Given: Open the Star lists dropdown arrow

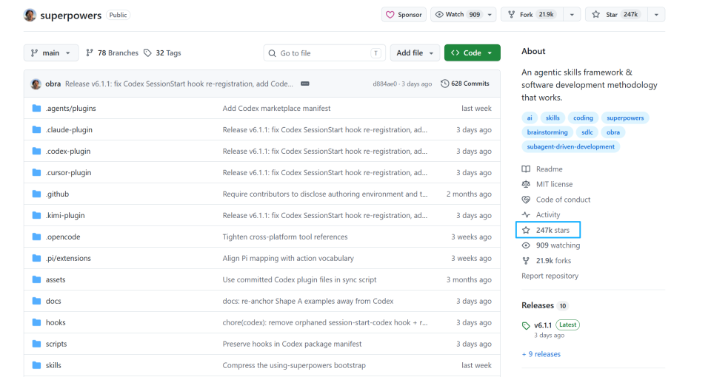Looking at the screenshot, I should 656,15.
